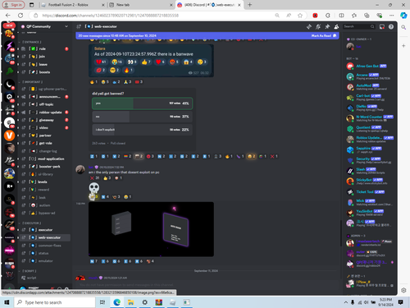This screenshot has width=410, height=308.
Task: Open the off-topic channel
Action: point(44,104)
